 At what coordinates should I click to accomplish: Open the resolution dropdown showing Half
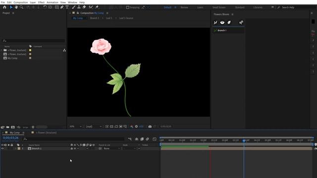tap(94, 127)
